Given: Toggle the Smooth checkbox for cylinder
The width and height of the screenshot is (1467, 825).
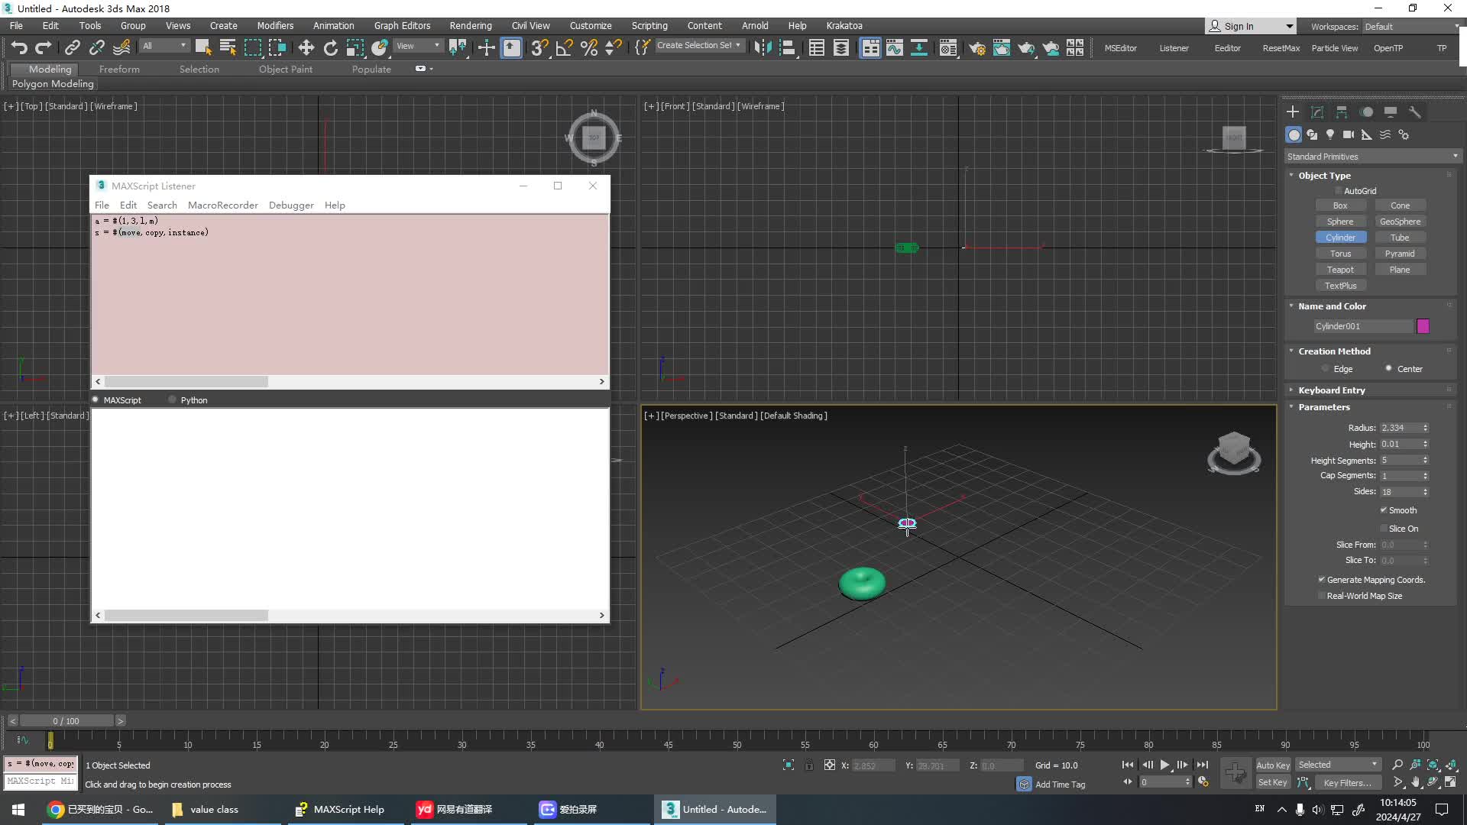Looking at the screenshot, I should 1382,510.
